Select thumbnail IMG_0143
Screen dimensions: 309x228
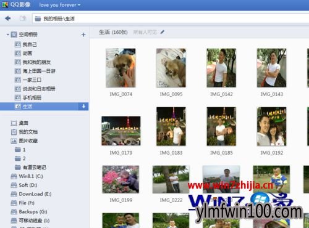pos(272,68)
